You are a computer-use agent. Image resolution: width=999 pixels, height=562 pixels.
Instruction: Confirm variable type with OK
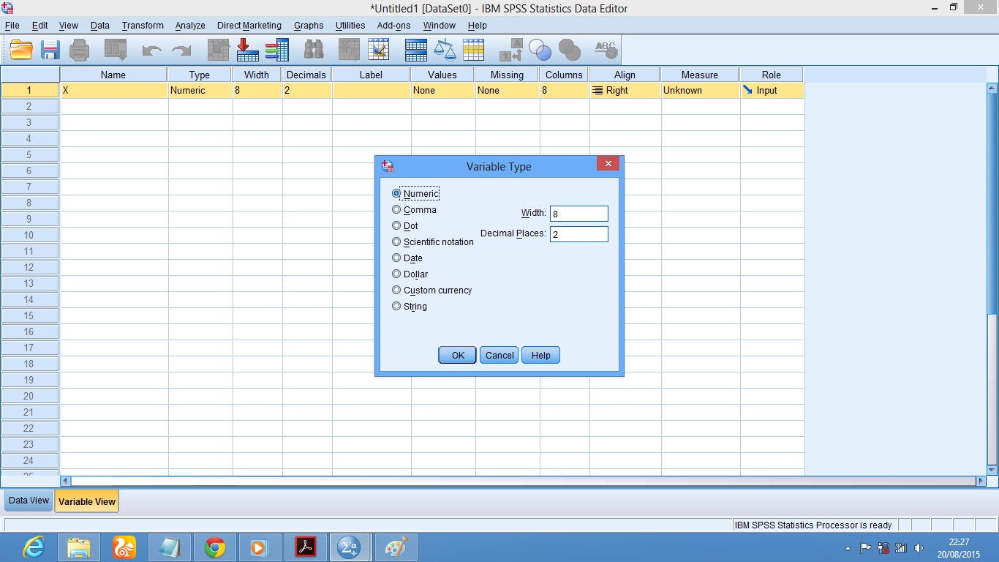pyautogui.click(x=456, y=355)
